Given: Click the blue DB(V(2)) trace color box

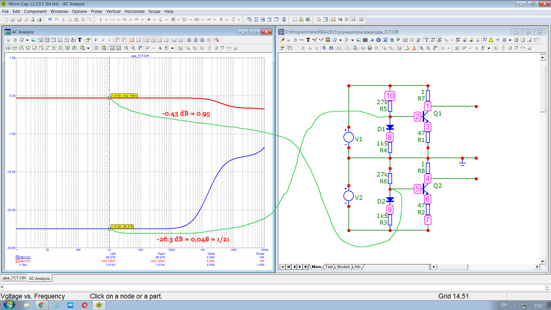Looking at the screenshot, I should 17,257.
